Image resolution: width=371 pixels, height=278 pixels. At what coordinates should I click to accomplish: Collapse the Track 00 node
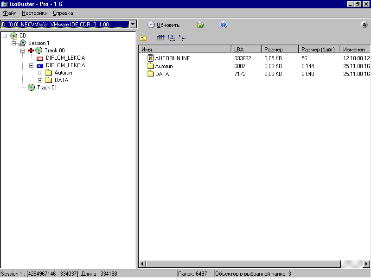(22, 51)
